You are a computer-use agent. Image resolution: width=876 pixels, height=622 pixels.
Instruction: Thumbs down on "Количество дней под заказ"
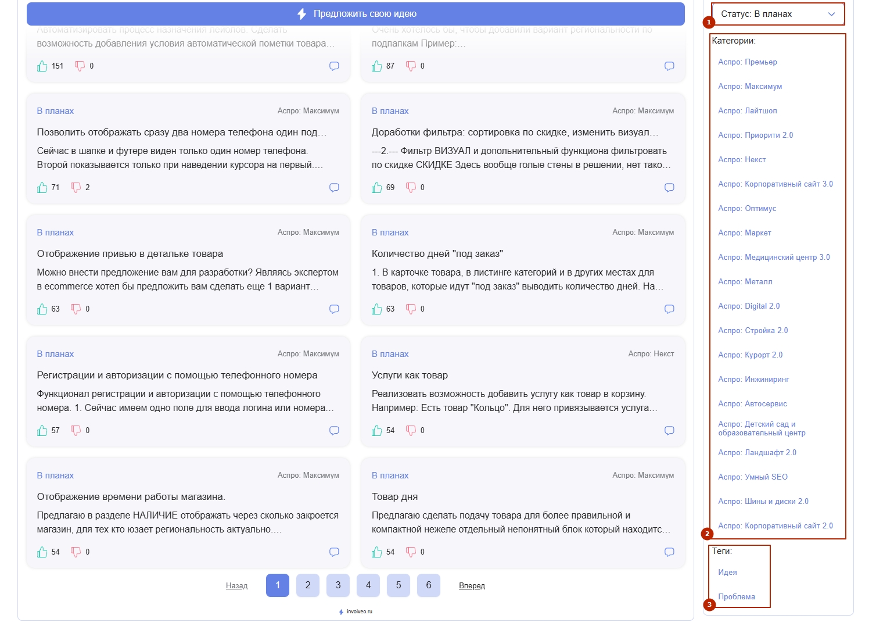click(x=411, y=309)
